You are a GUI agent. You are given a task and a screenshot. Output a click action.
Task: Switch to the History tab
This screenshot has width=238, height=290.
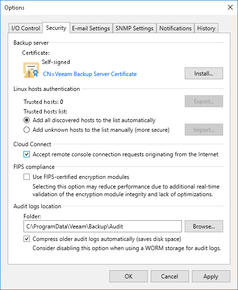click(x=206, y=28)
